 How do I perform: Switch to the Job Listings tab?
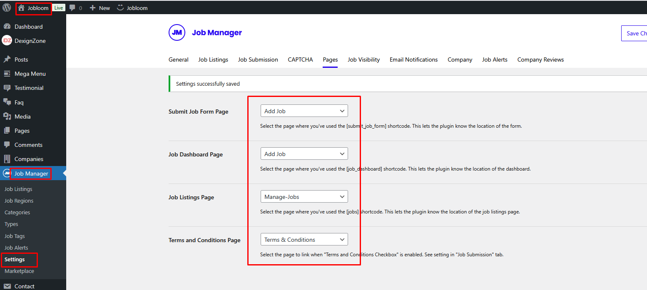213,59
